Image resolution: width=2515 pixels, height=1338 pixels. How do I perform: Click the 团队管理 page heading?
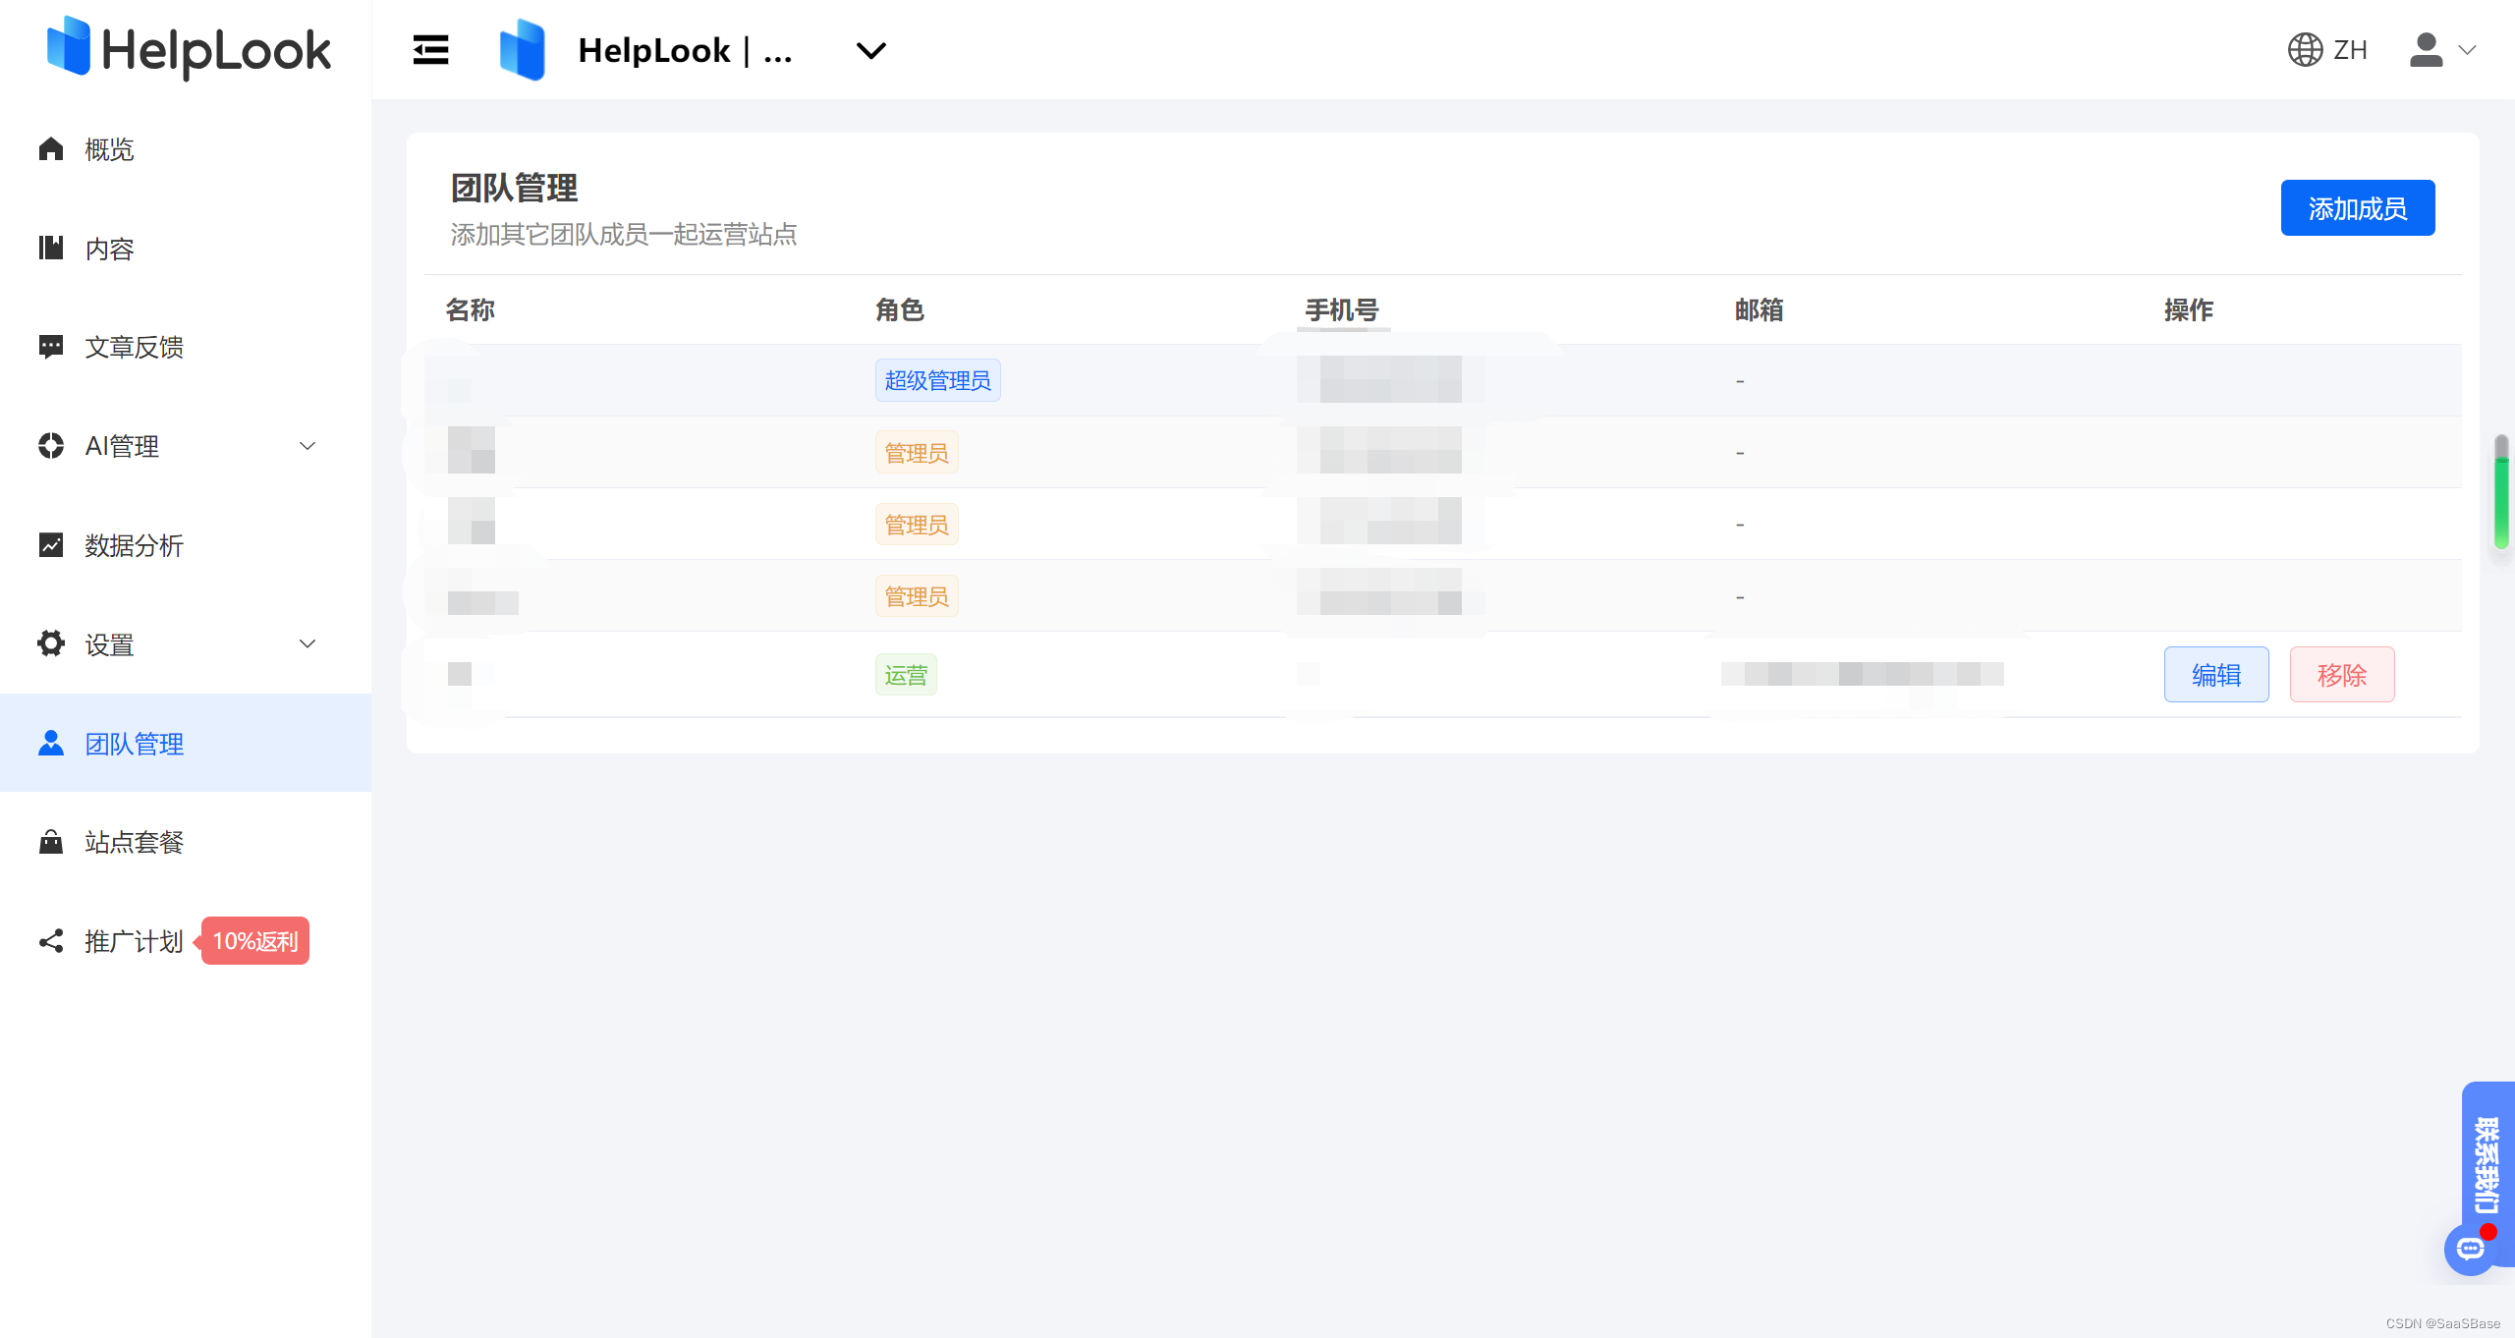(515, 189)
